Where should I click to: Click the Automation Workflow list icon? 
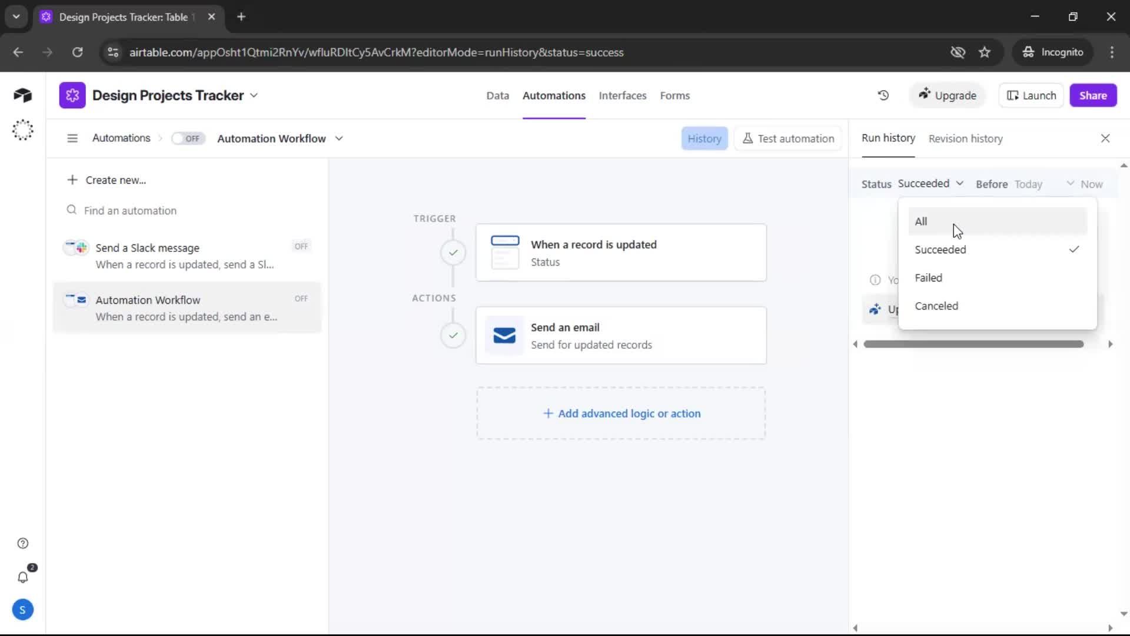pyautogui.click(x=77, y=300)
